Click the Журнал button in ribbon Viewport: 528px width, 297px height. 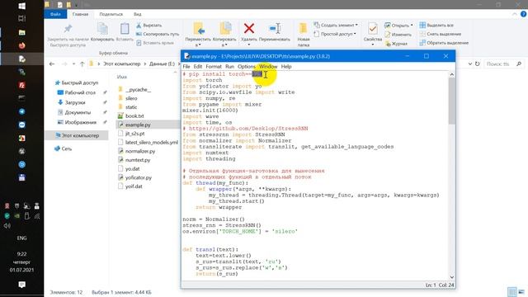click(x=396, y=44)
